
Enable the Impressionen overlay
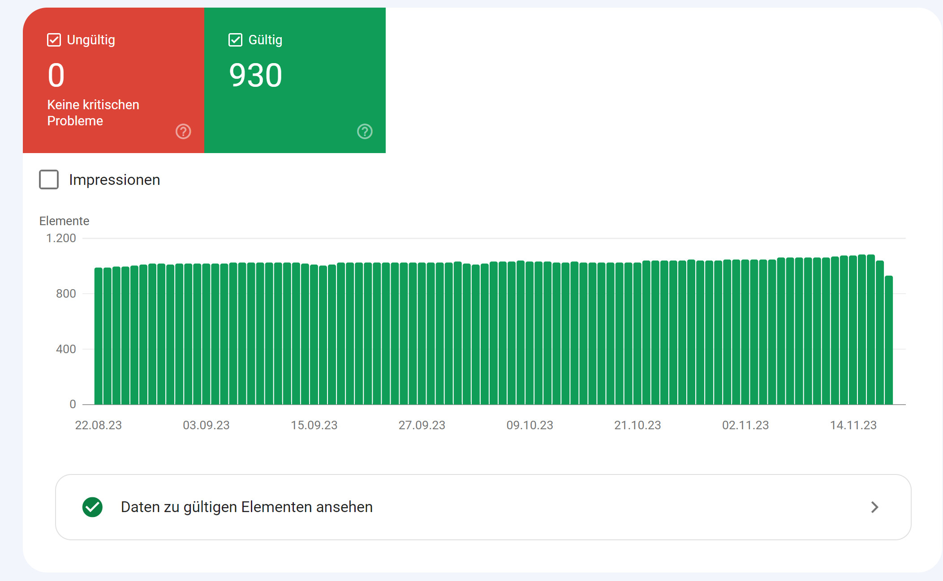coord(48,179)
